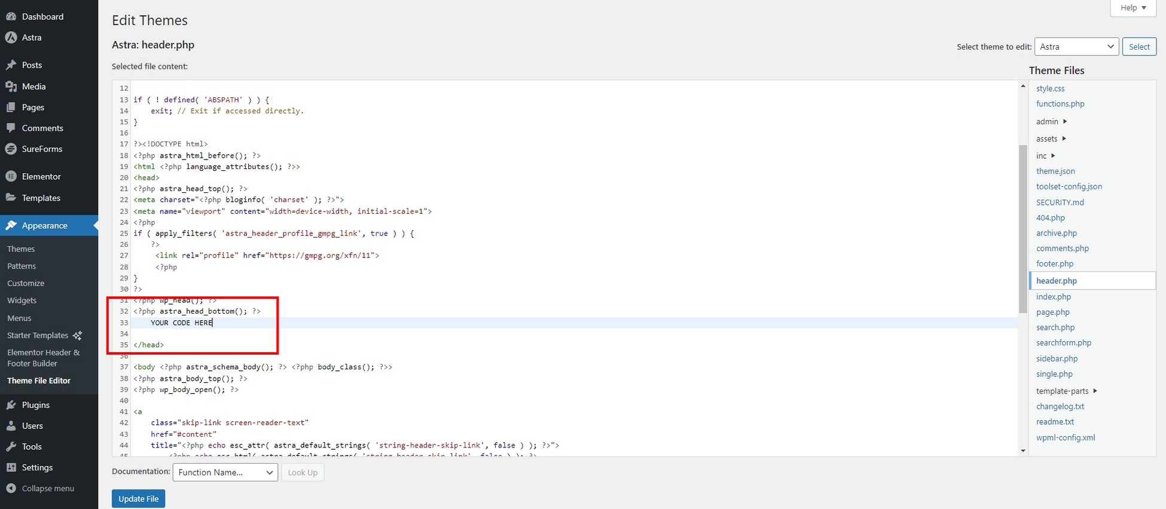The width and height of the screenshot is (1166, 509).
Task: Open readme.txt file
Action: (1055, 422)
